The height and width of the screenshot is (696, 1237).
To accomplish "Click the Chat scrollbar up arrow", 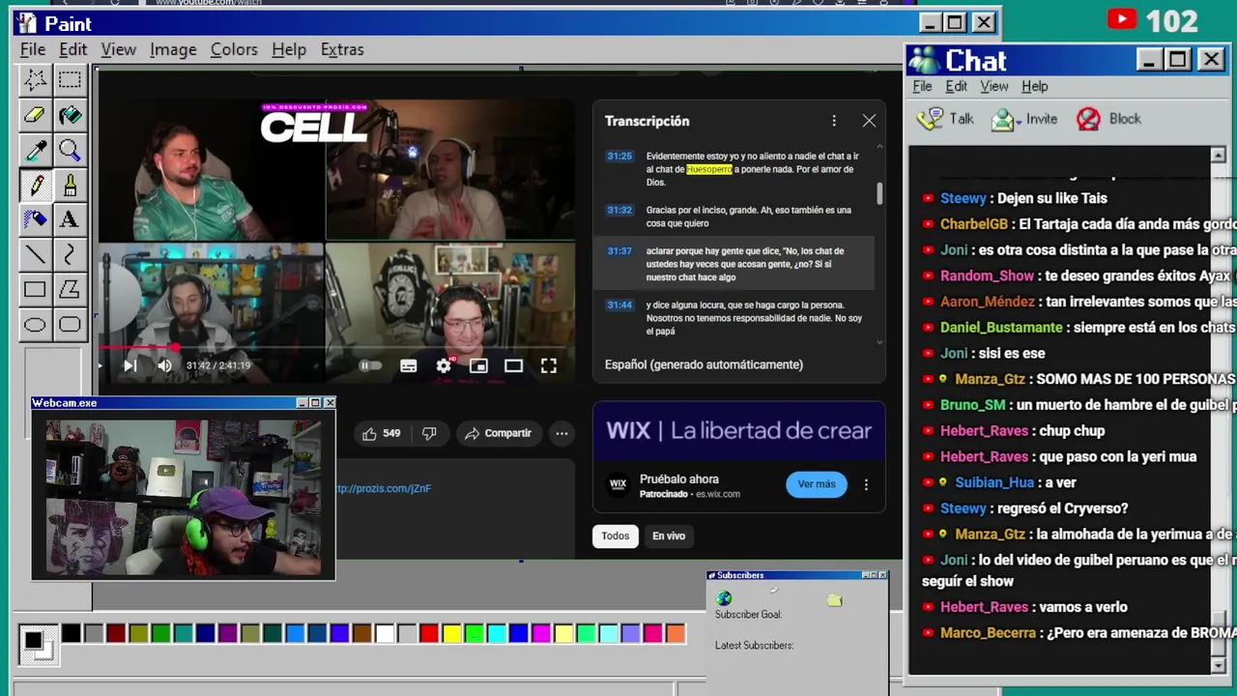I will (1218, 155).
